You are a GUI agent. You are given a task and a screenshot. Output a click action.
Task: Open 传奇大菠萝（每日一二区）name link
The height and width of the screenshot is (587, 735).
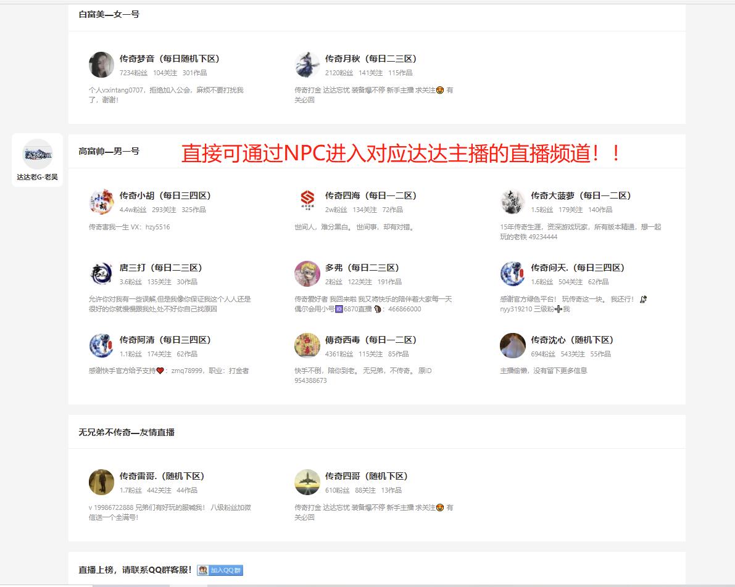(581, 195)
